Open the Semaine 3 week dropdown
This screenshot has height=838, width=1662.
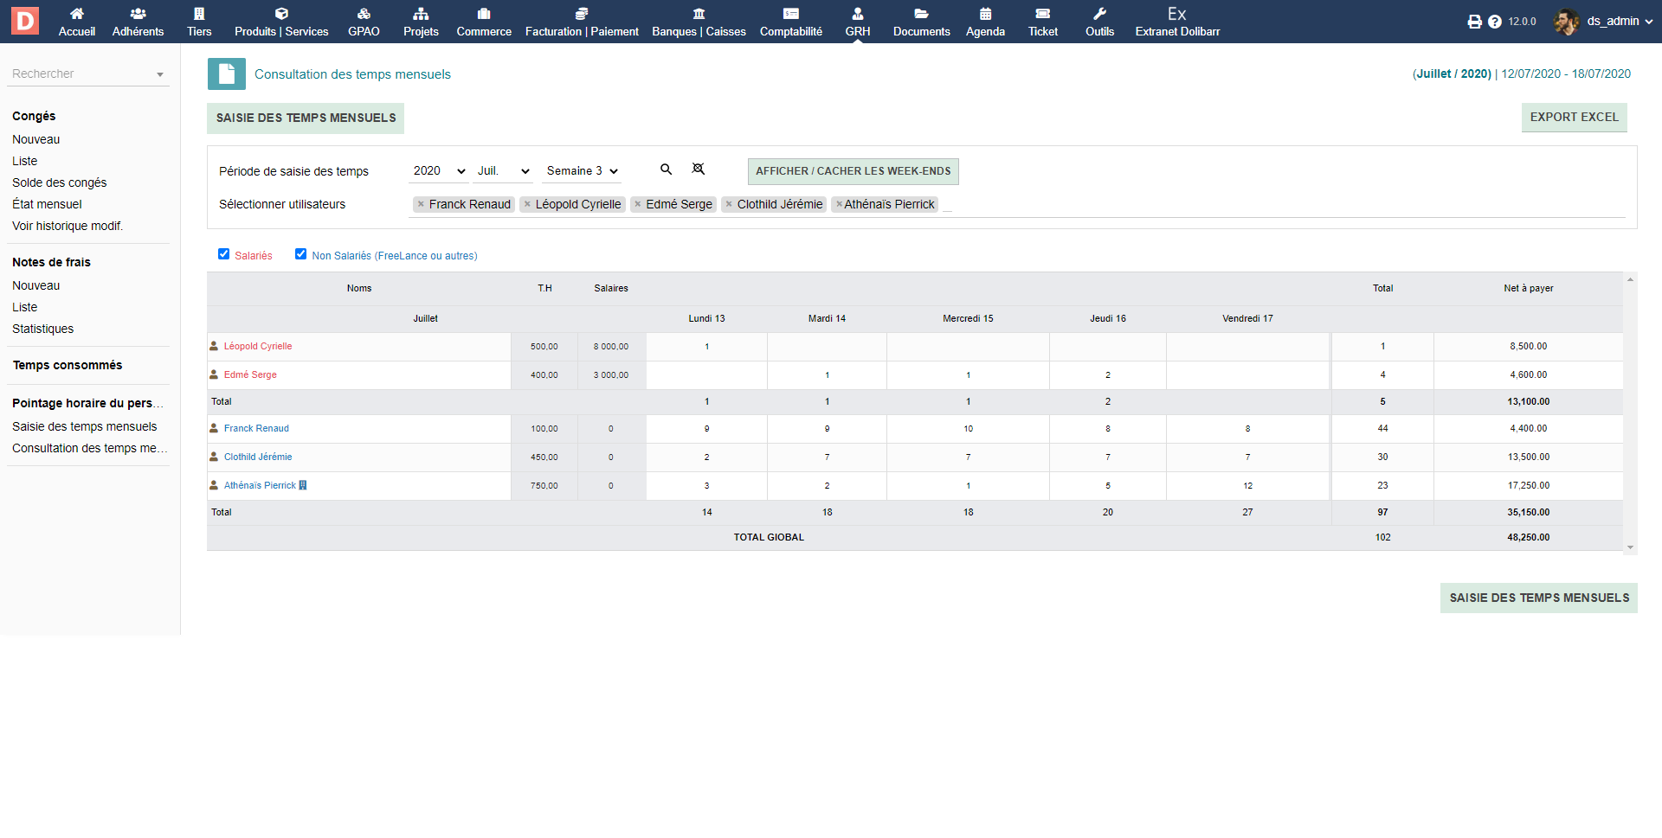(x=582, y=171)
